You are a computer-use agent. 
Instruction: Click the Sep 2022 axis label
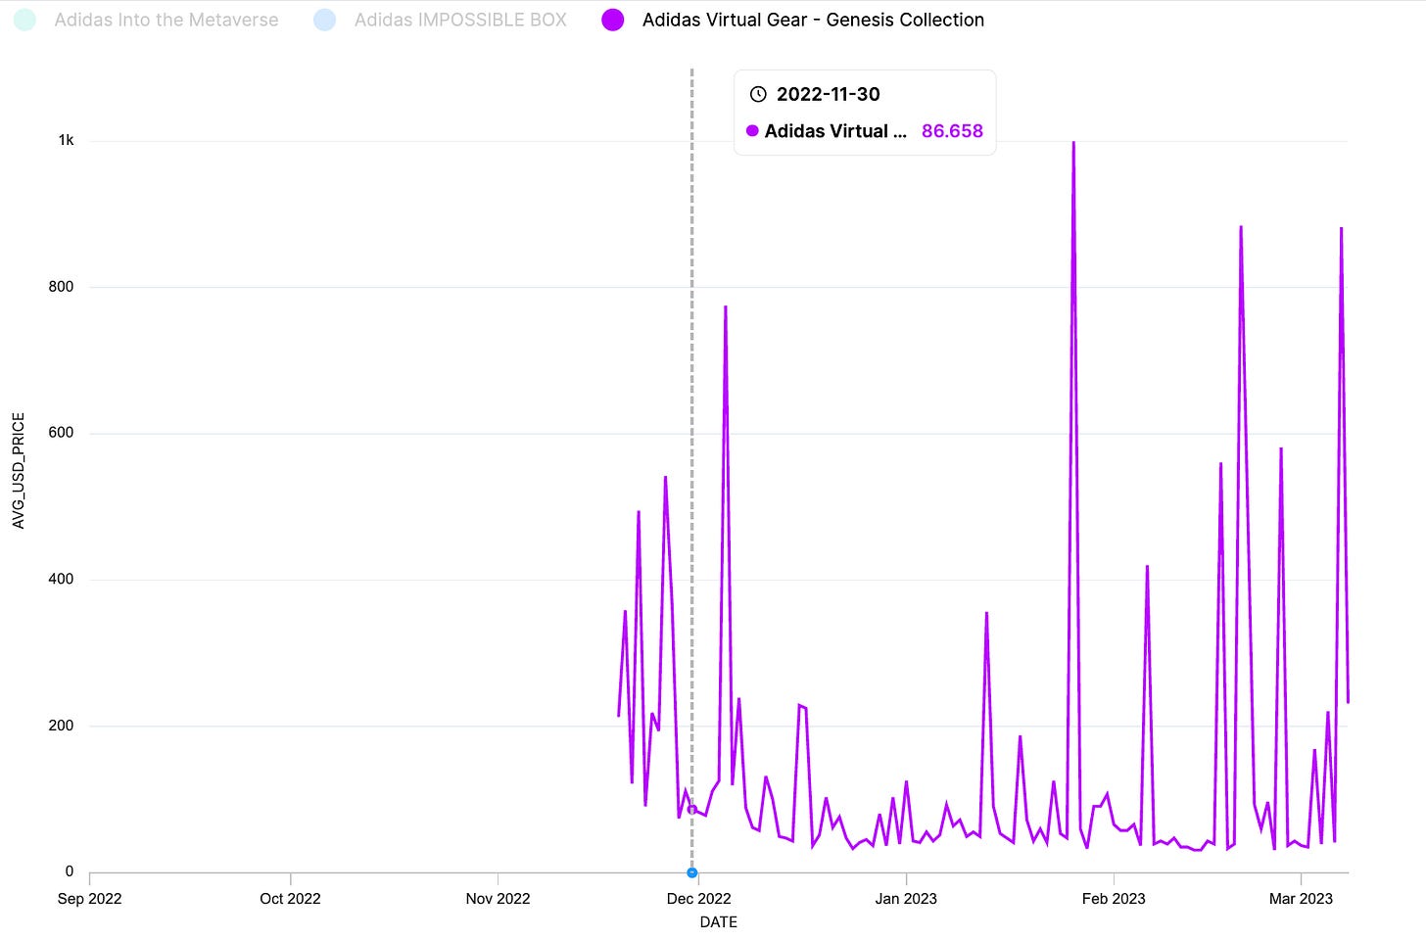[x=90, y=899]
